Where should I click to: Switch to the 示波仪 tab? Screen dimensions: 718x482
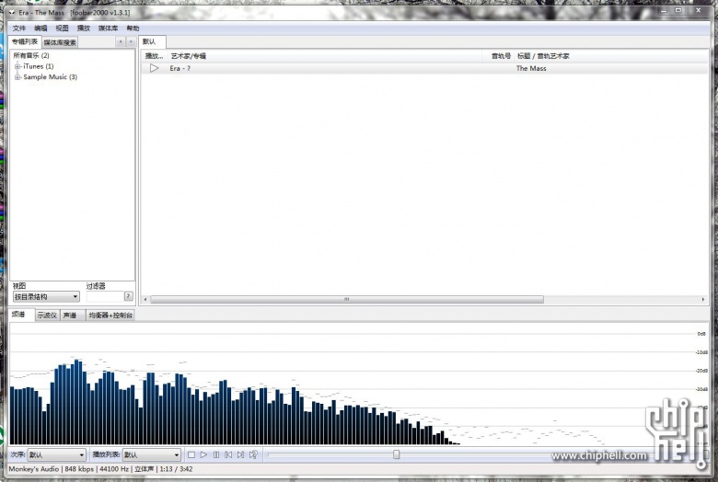tap(47, 316)
